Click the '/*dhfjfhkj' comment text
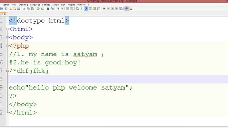The width and height of the screenshot is (228, 128). pyautogui.click(x=29, y=71)
